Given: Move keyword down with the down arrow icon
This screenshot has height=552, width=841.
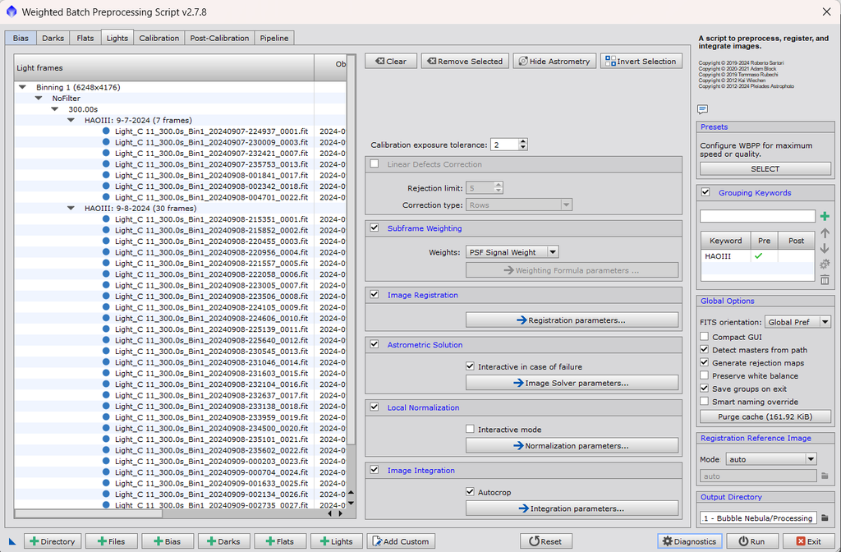Looking at the screenshot, I should [x=825, y=249].
